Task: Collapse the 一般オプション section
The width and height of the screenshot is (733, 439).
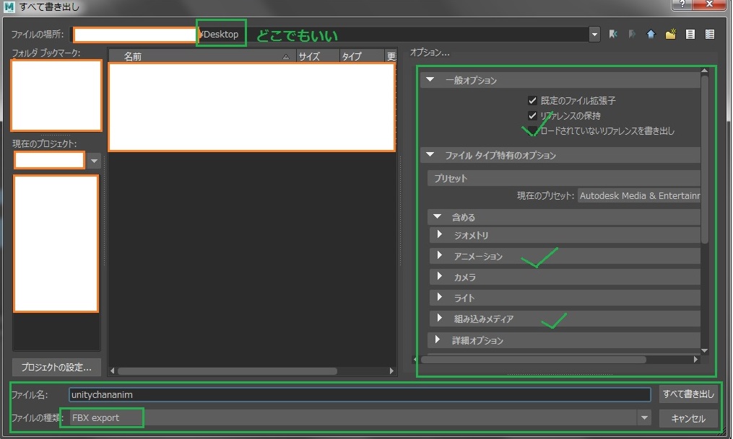Action: (430, 80)
